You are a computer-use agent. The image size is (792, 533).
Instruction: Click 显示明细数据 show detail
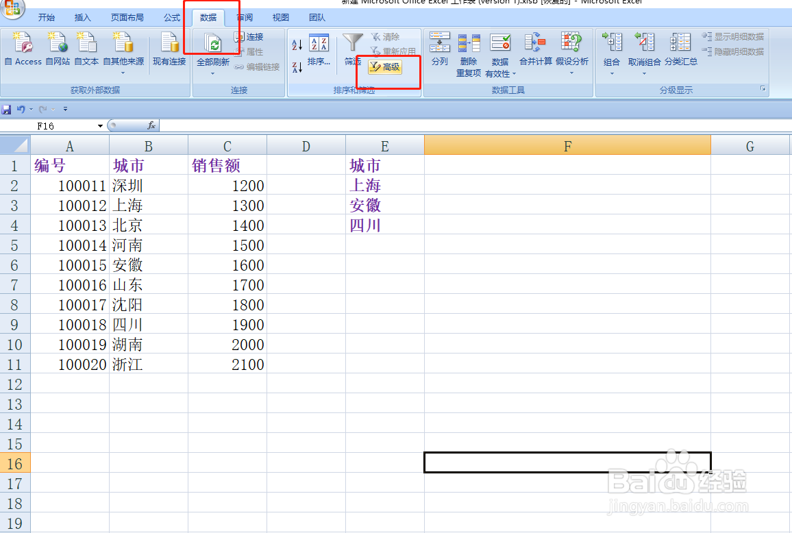click(x=733, y=37)
